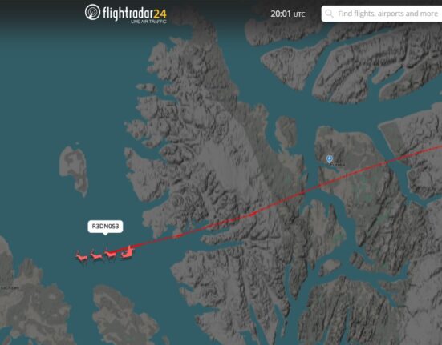Click the LIVE AIR TRAFFIC tagline
This screenshot has width=442, height=345.
148,22
